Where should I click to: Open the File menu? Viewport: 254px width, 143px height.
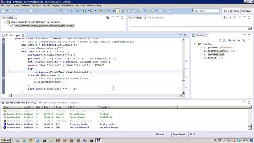3,6
